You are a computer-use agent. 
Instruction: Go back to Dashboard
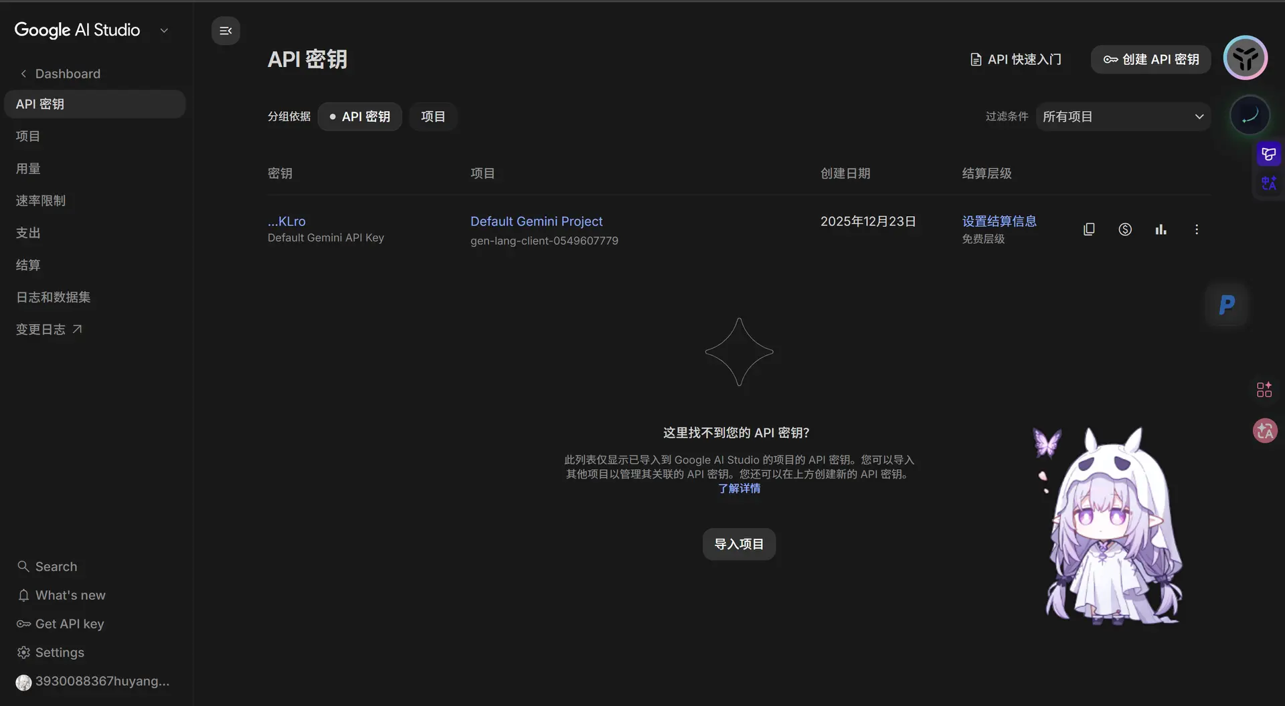point(61,74)
